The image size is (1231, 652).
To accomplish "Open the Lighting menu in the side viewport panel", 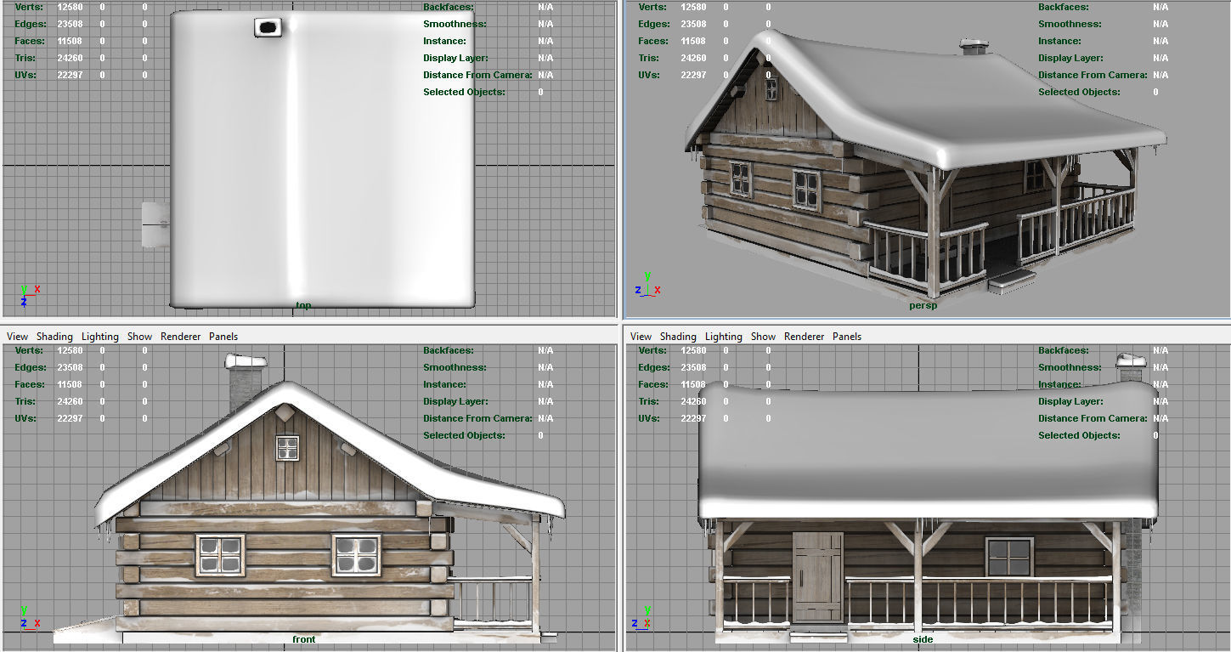I will coord(723,337).
